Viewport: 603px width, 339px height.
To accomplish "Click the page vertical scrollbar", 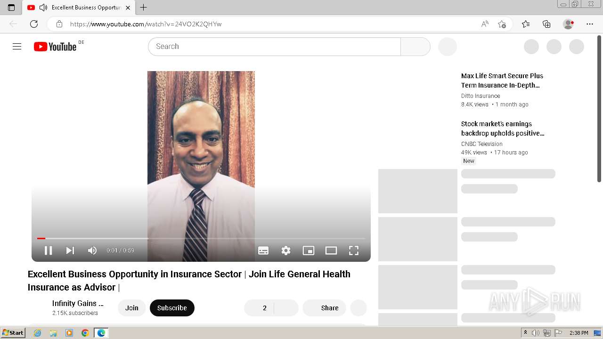I will pos(599,108).
